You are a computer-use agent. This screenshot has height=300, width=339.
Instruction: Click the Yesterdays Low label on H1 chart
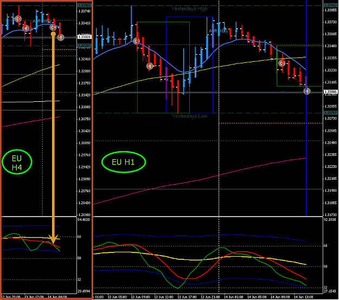pyautogui.click(x=189, y=116)
